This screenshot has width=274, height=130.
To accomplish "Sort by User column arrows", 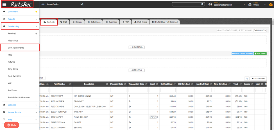I will [262, 84].
